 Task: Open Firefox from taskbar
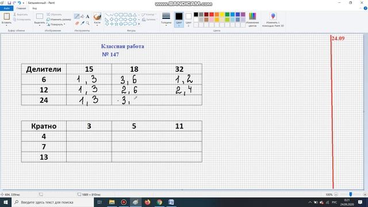tap(147, 202)
